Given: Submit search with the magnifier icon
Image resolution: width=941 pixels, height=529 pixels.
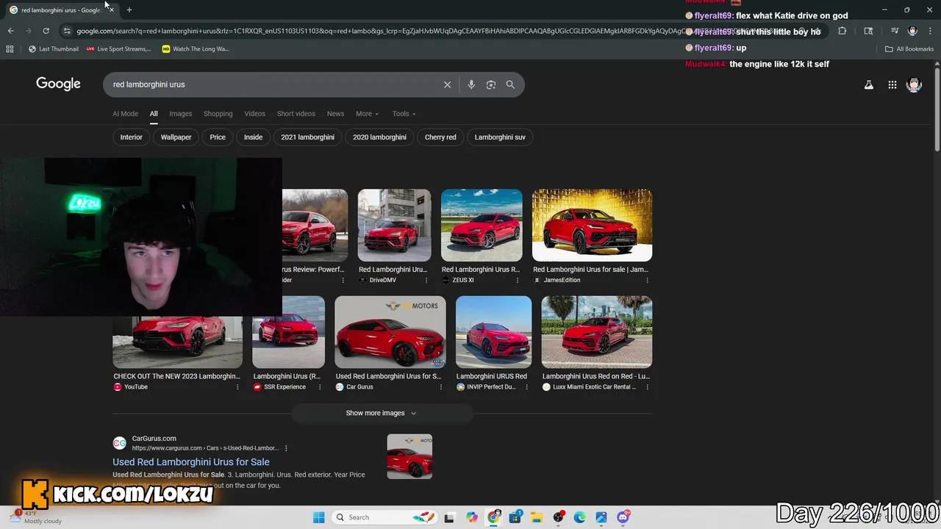Looking at the screenshot, I should point(510,84).
